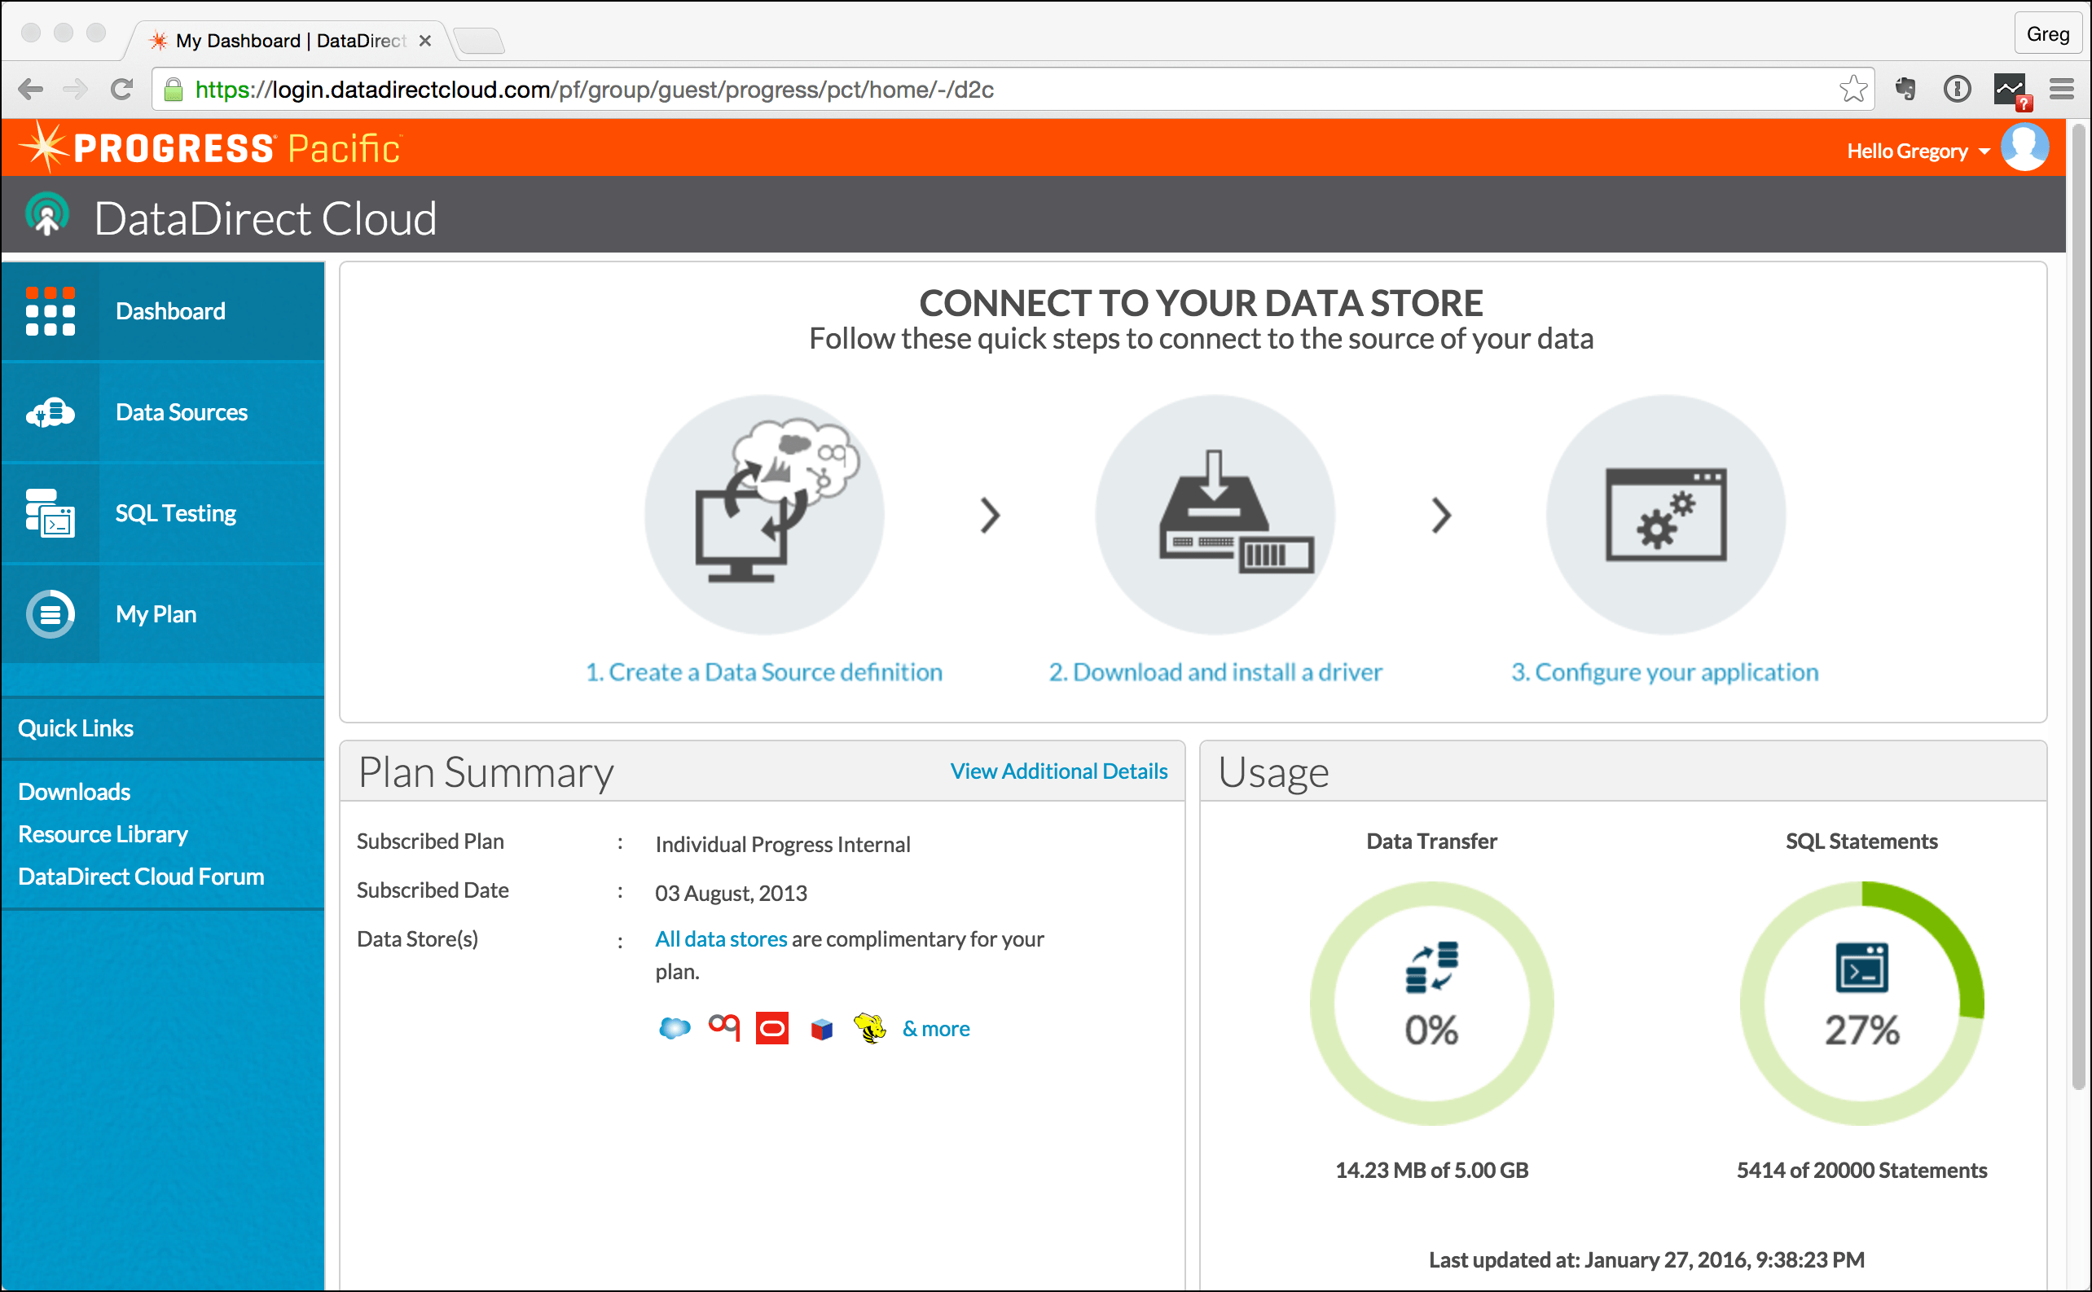The image size is (2092, 1292).
Task: Open the Dashboard grid icon
Action: tap(51, 311)
